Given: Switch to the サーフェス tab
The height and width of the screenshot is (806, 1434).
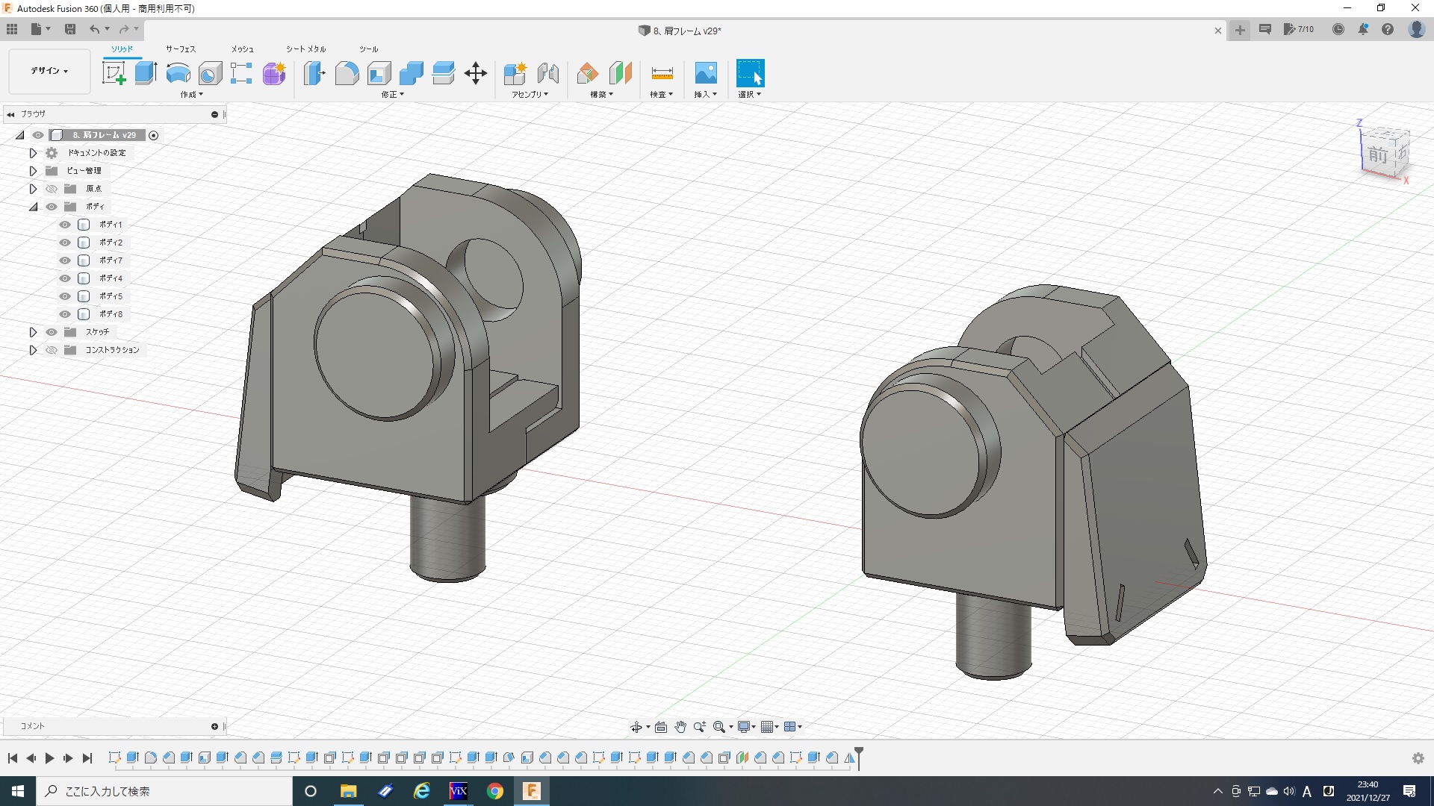Looking at the screenshot, I should 180,49.
